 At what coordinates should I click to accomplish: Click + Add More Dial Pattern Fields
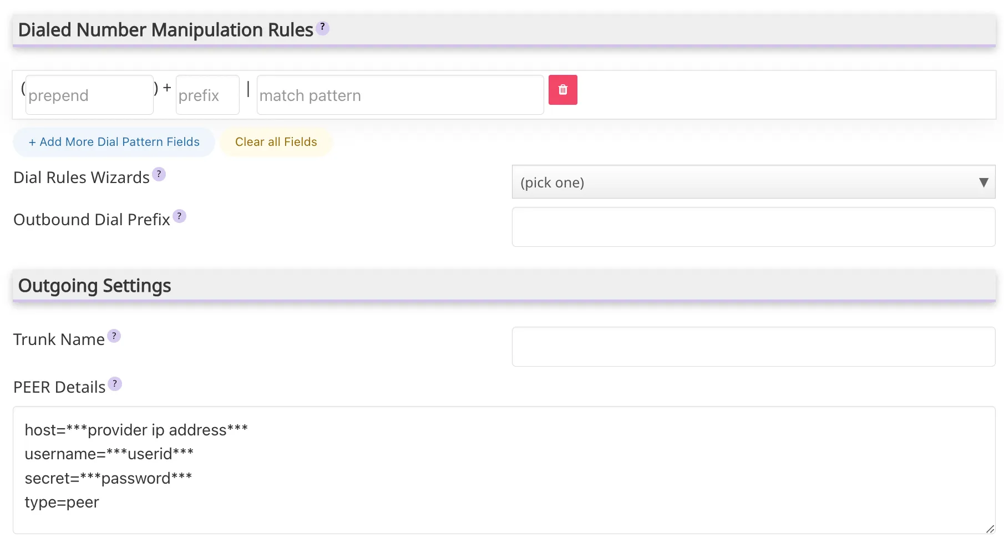(x=113, y=142)
